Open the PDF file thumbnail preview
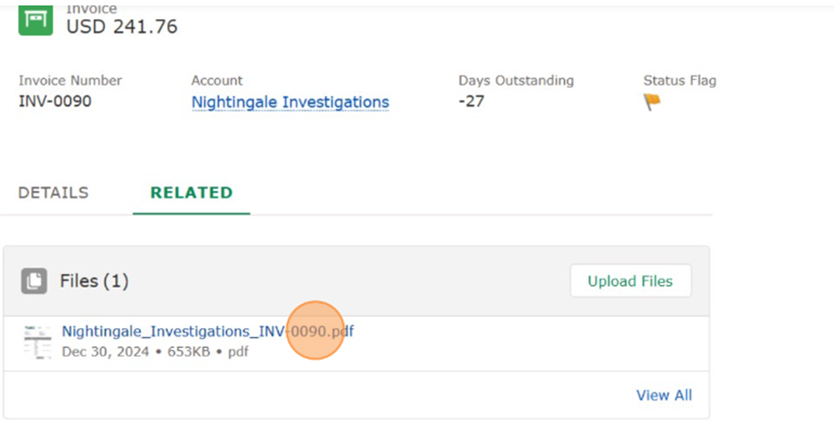Viewport: 834px width, 445px height. 38,342
